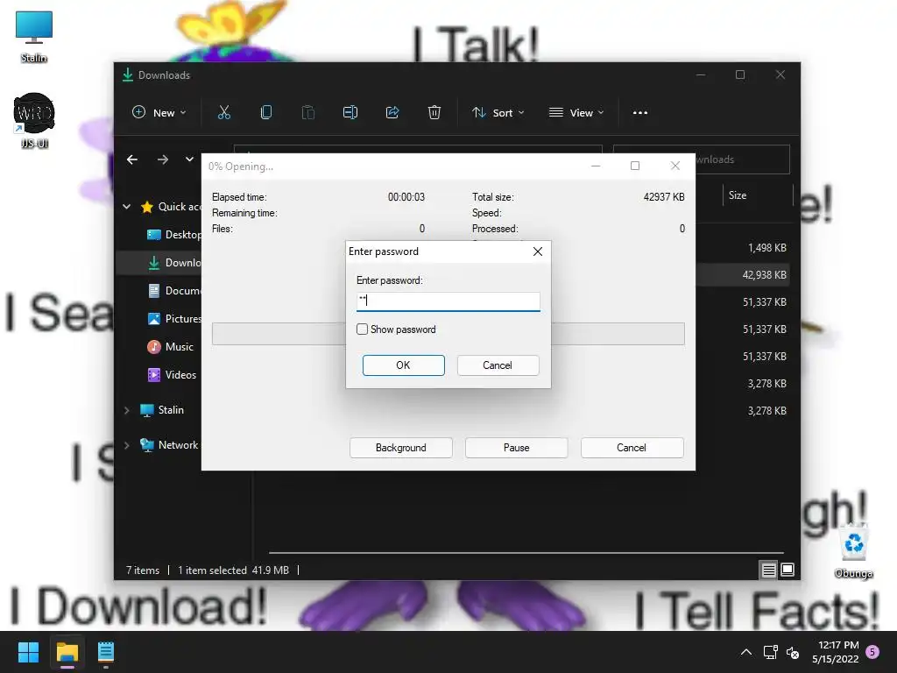Click Cancel in Enter password dialog

point(498,365)
